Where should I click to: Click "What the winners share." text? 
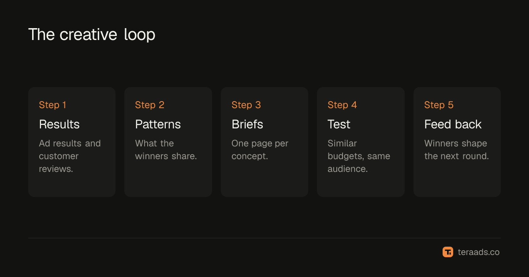click(166, 150)
